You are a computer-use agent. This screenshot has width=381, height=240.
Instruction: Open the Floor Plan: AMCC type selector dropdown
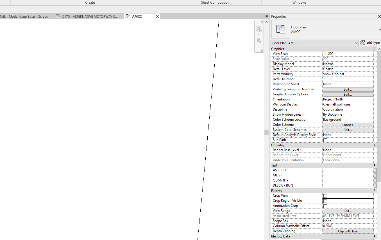356,43
